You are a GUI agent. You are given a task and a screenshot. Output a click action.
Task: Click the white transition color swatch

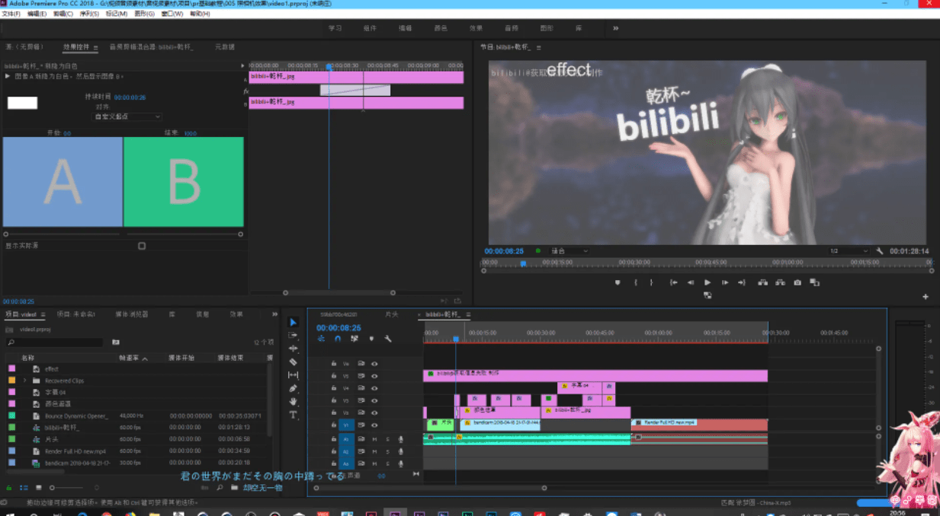(x=22, y=103)
